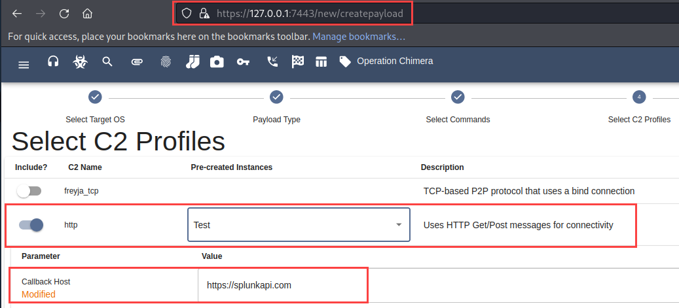The image size is (679, 308).
Task: Click the Manage bookmarks link
Action: (x=358, y=37)
